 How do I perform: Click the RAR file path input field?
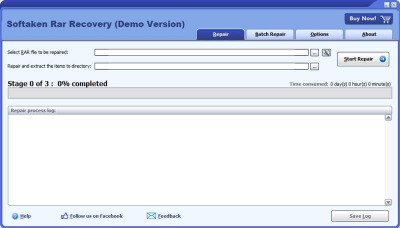201,52
